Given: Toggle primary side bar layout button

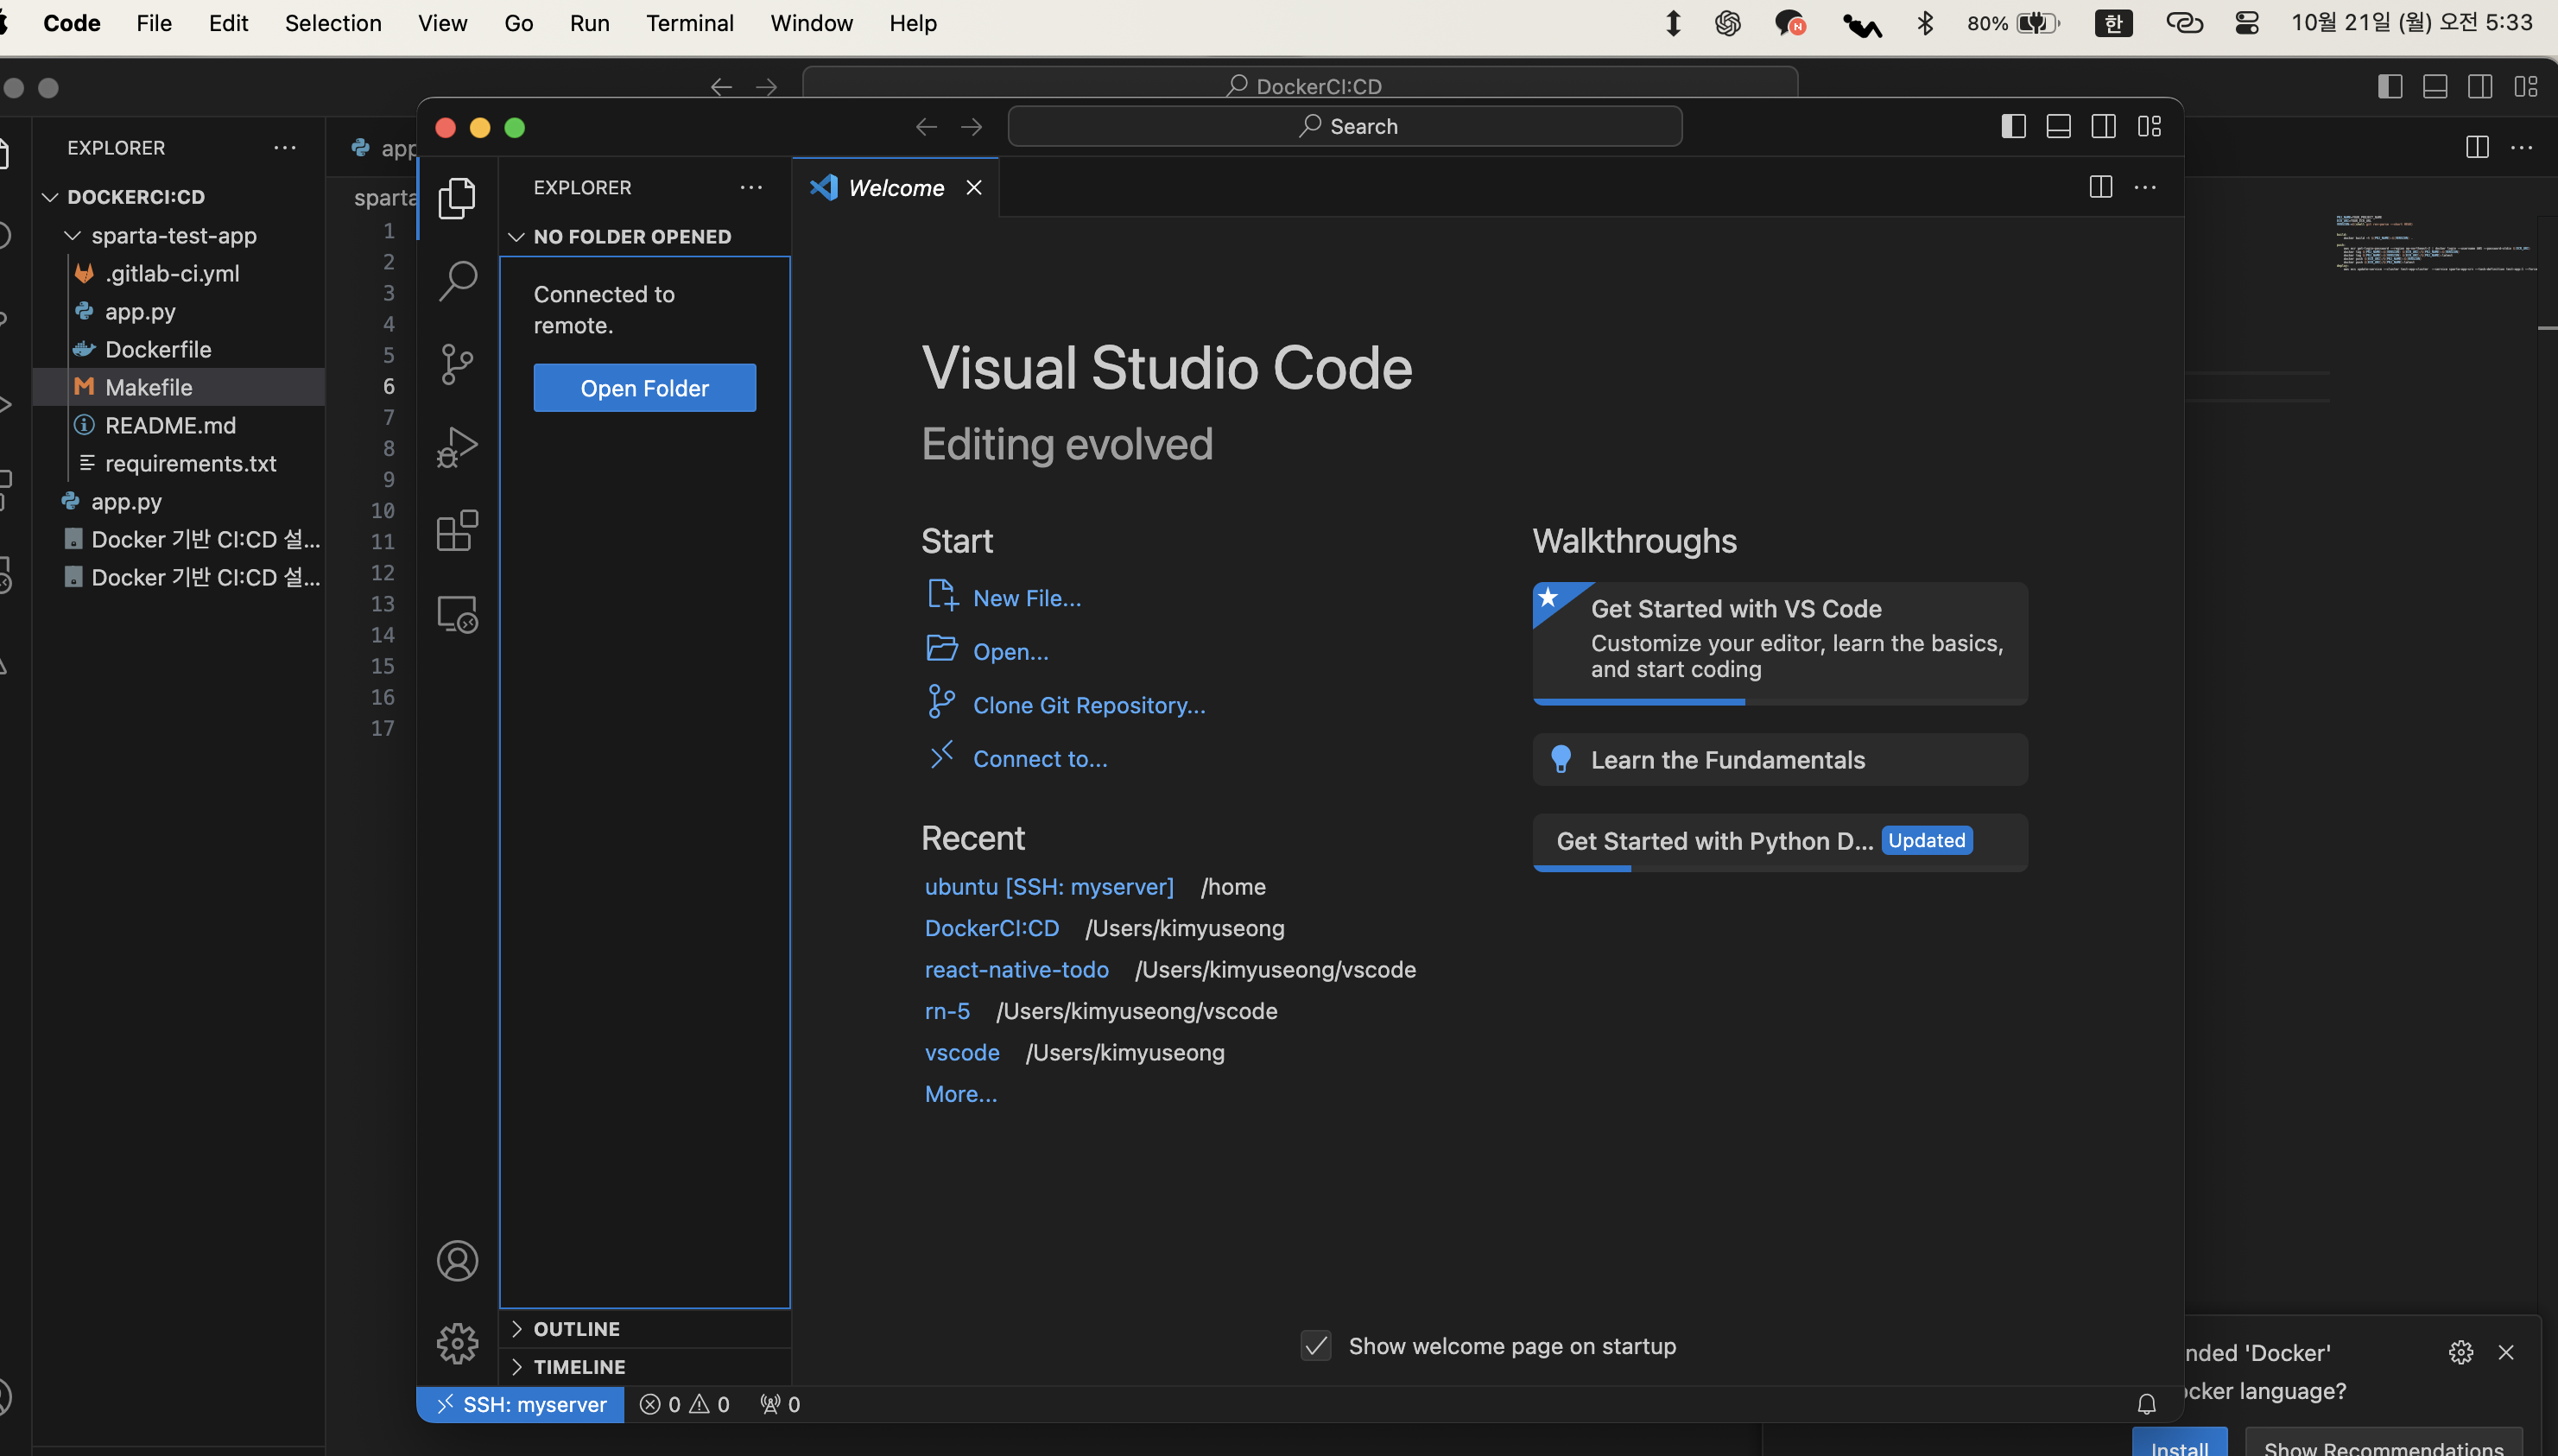Looking at the screenshot, I should click(2013, 126).
